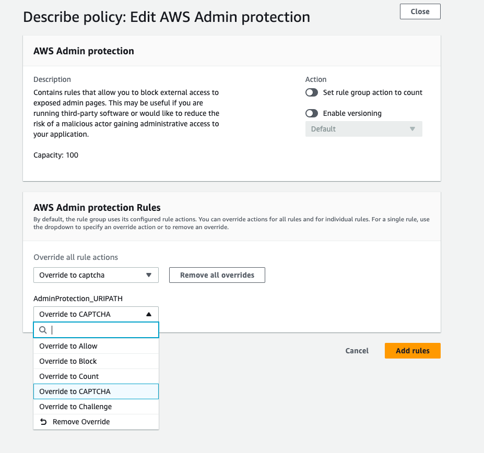Enable versioning toggle switch

(x=312, y=113)
